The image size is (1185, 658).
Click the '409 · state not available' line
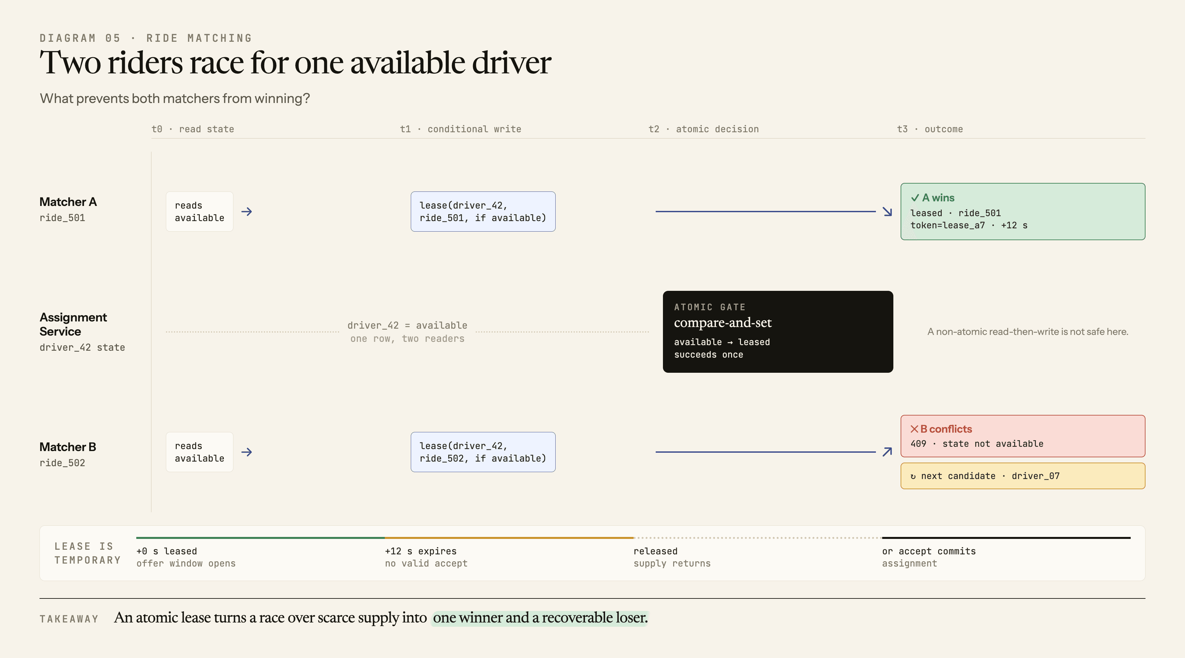(977, 444)
